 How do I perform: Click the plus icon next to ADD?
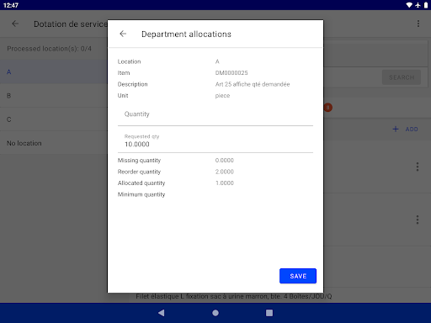pyautogui.click(x=396, y=129)
